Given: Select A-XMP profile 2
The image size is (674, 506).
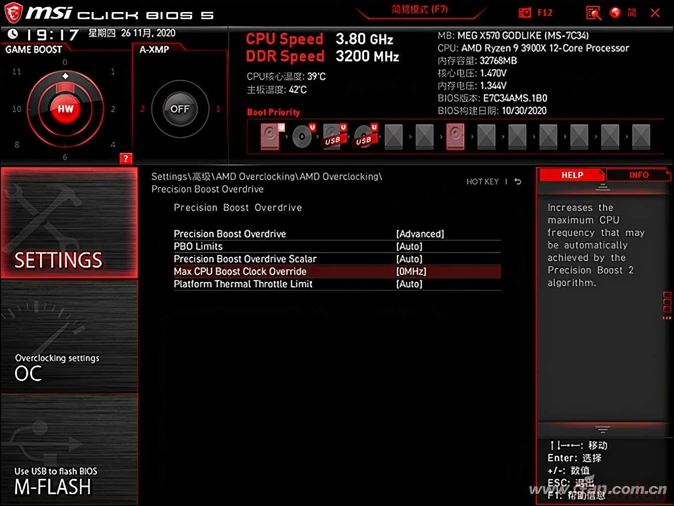Looking at the screenshot, I should 142,109.
